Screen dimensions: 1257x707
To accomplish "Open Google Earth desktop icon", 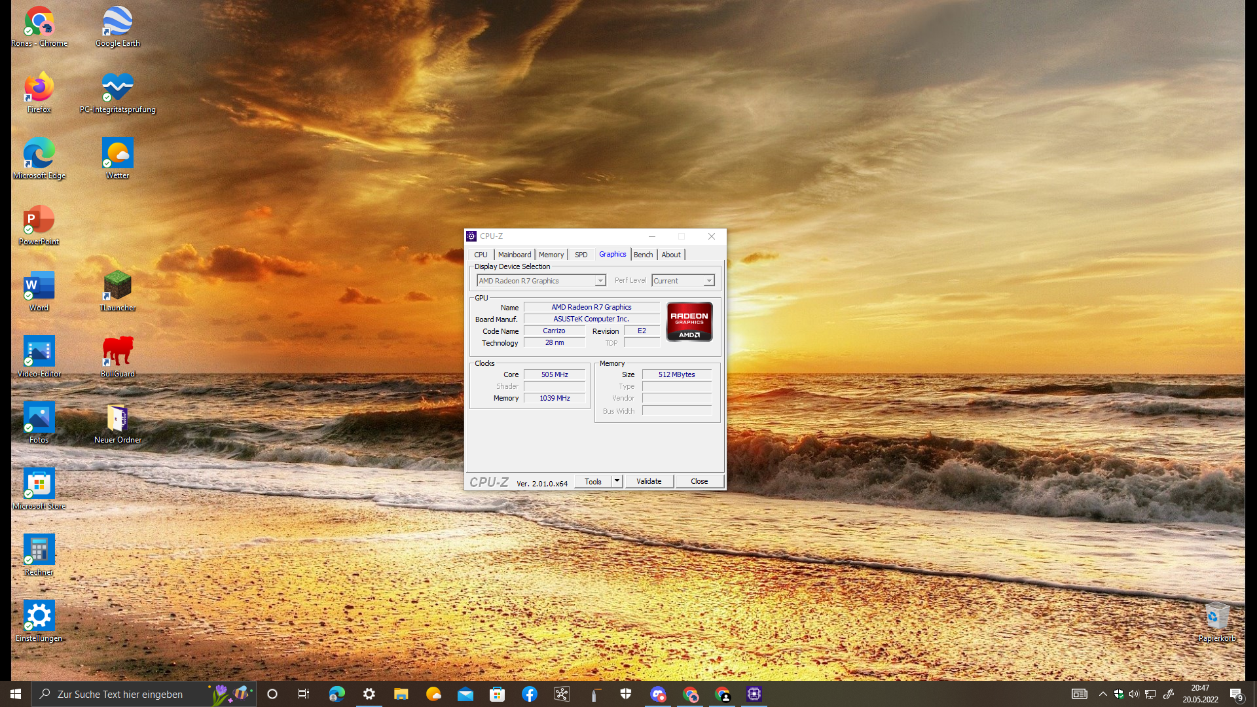I will click(x=117, y=22).
